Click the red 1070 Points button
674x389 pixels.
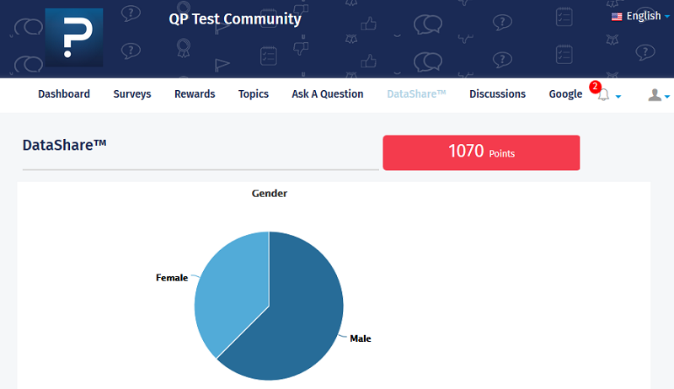pyautogui.click(x=481, y=152)
